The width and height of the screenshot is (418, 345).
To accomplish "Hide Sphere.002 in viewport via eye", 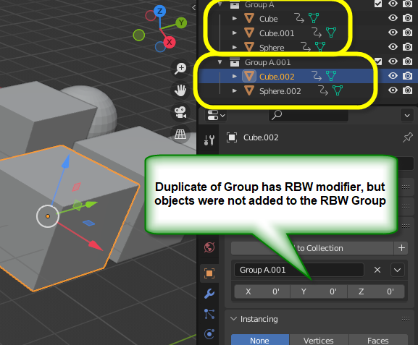I will click(x=393, y=90).
